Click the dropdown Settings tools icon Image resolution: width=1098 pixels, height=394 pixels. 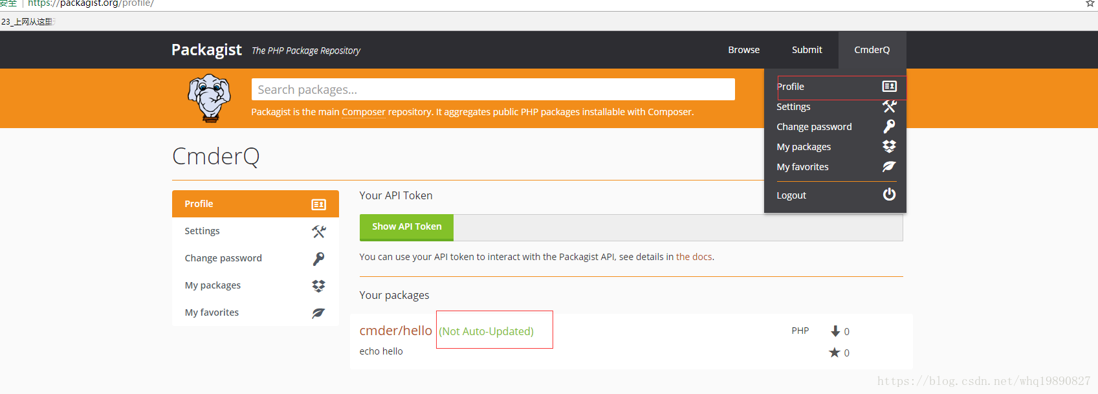[x=890, y=106]
